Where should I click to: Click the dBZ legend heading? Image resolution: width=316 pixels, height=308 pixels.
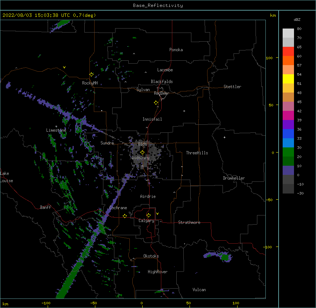(x=297, y=20)
